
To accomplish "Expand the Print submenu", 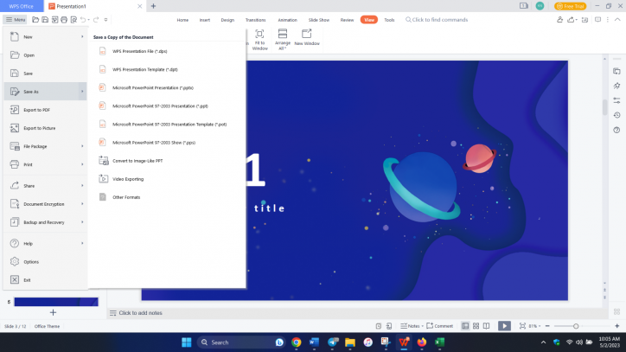I will pyautogui.click(x=45, y=164).
